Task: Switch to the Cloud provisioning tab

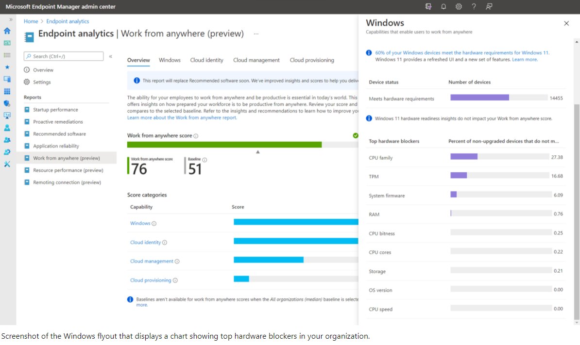Action: (312, 60)
